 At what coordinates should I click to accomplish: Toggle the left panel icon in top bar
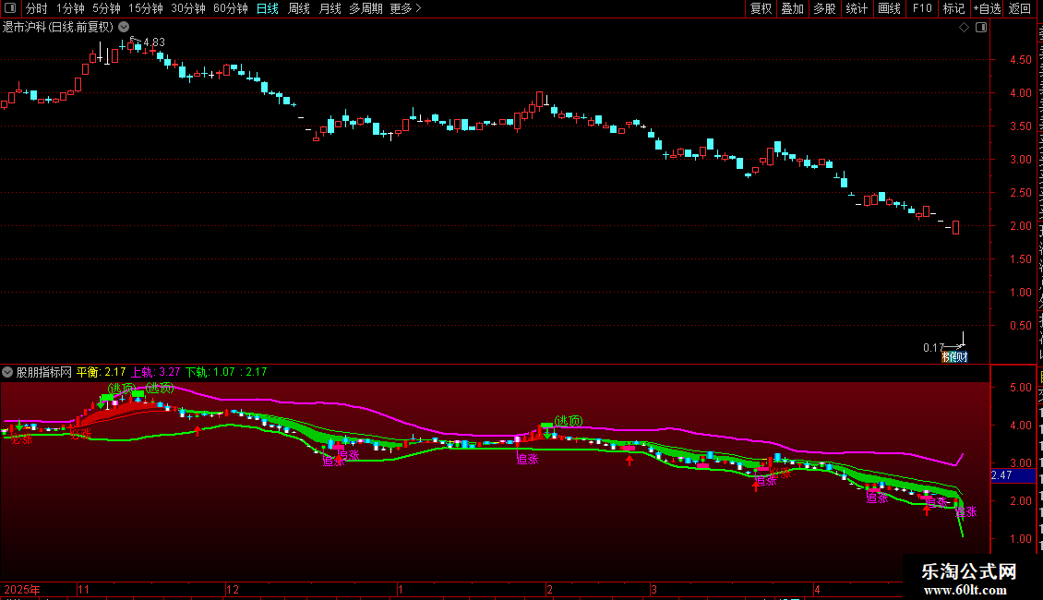[x=10, y=8]
